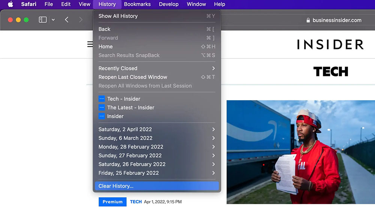Click the back navigation arrow
Image resolution: width=375 pixels, height=210 pixels.
coord(66,20)
